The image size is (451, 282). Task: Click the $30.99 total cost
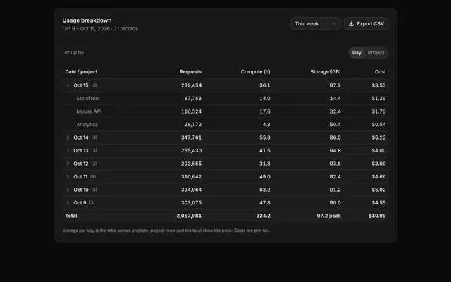[377, 216]
